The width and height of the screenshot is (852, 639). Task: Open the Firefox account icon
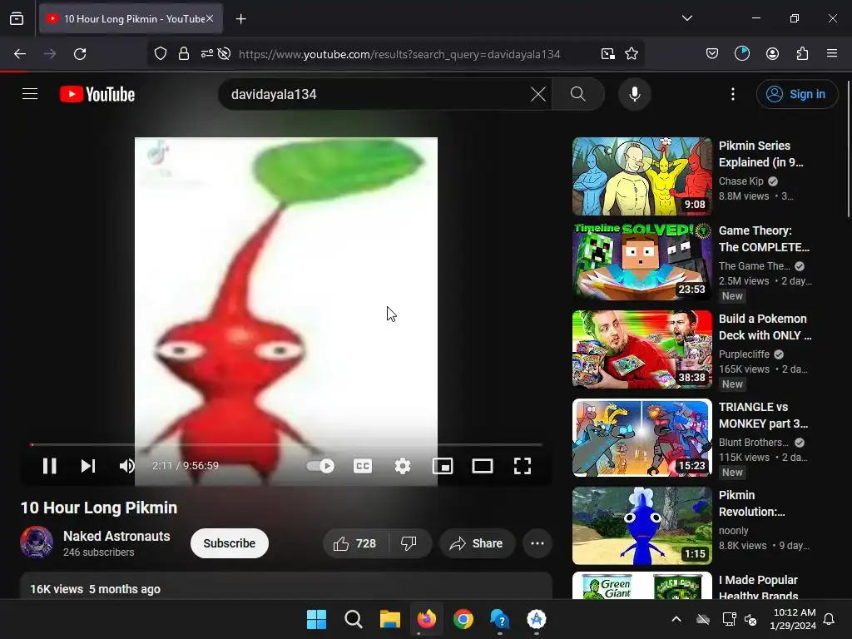(772, 54)
